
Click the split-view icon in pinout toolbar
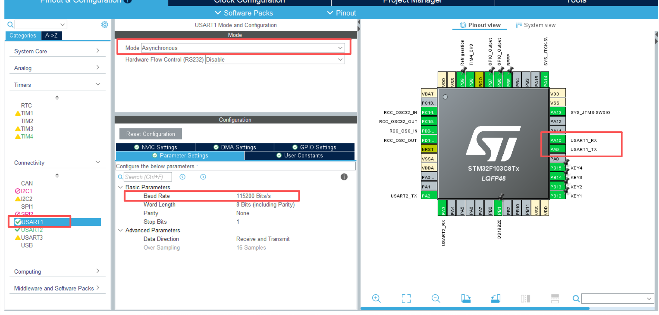[525, 298]
